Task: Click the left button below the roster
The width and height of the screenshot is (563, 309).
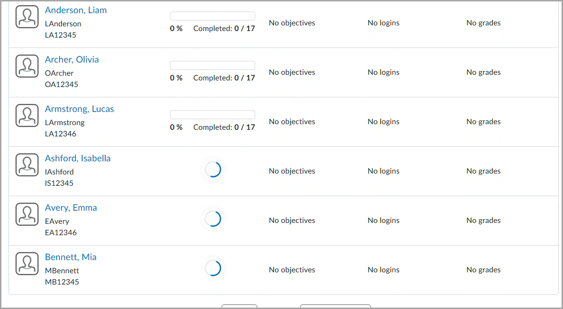Action: click(x=239, y=307)
